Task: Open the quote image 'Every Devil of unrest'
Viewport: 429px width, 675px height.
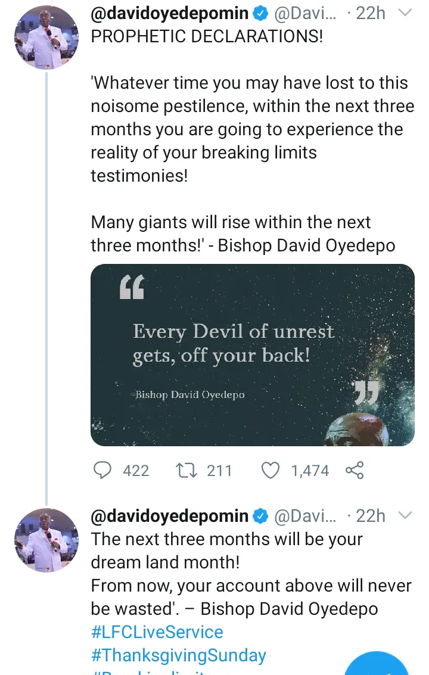Action: (252, 355)
